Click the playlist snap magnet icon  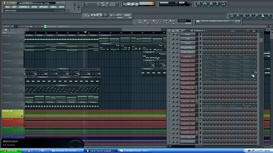pos(8,26)
